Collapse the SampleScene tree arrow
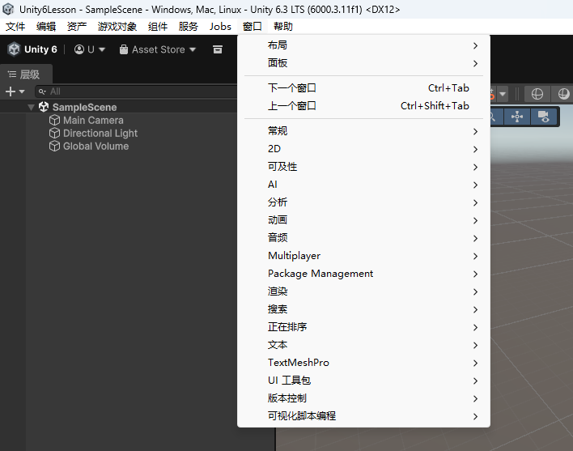The height and width of the screenshot is (451, 573). pos(31,108)
